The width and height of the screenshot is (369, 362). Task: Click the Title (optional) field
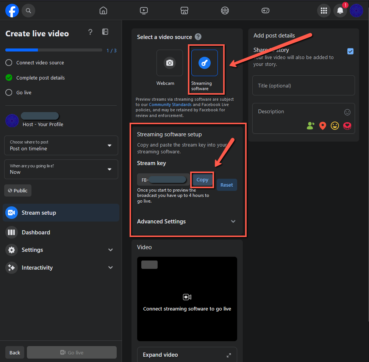pos(303,86)
